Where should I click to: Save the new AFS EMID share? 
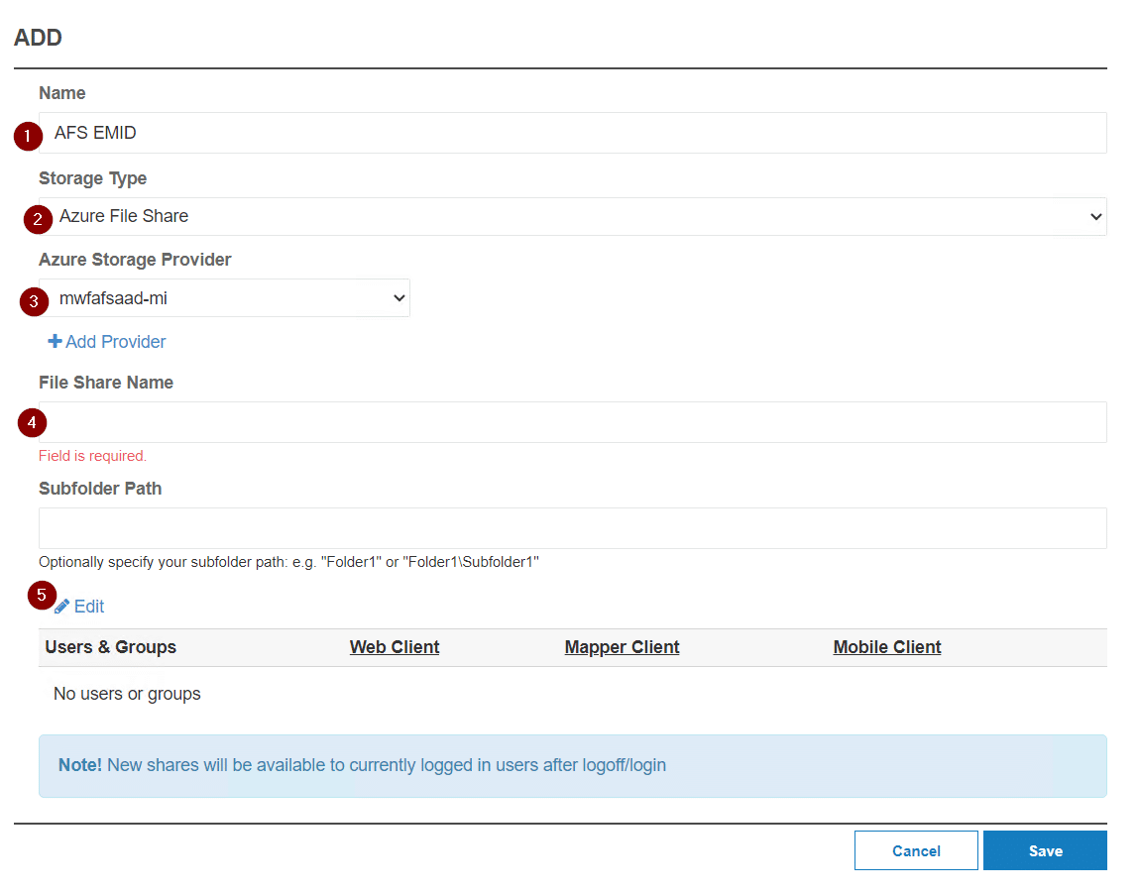coord(1045,849)
